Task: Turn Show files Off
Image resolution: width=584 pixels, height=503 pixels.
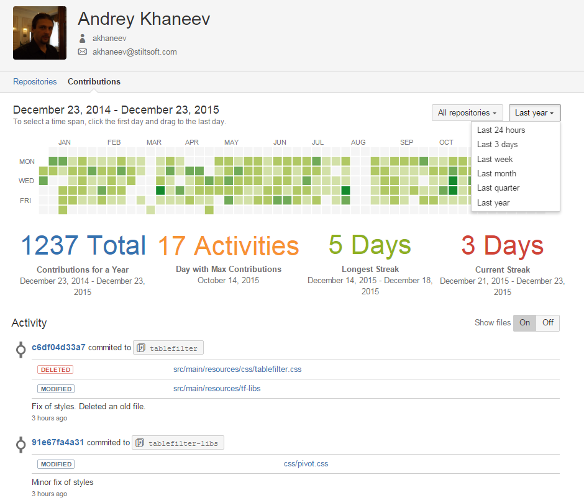Action: 547,323
